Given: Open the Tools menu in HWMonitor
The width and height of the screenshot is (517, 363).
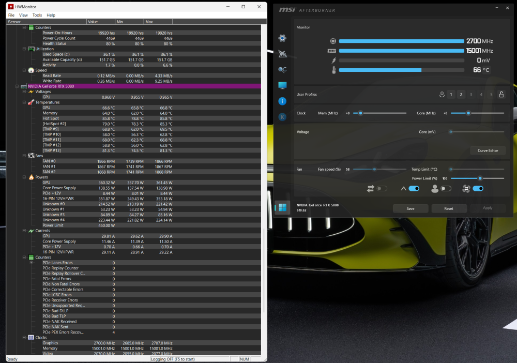Looking at the screenshot, I should pos(37,15).
